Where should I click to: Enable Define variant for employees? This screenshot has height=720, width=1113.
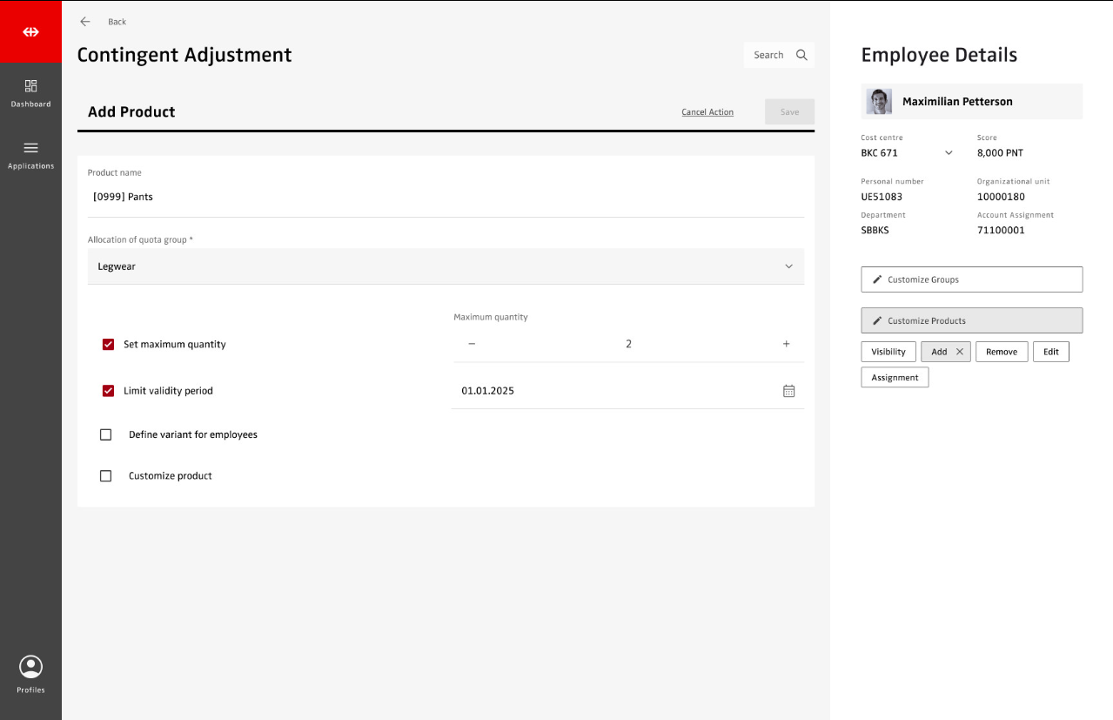tap(106, 434)
